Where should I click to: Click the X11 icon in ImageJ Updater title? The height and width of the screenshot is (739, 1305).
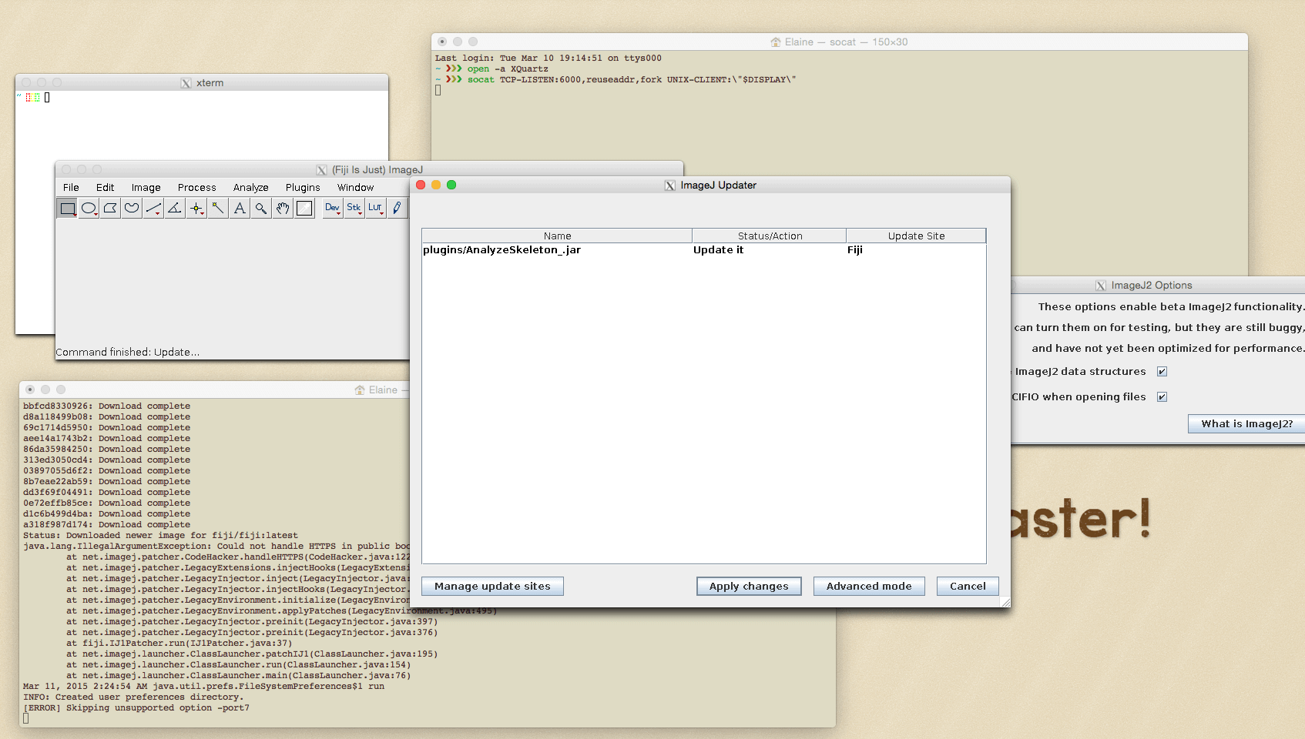click(x=670, y=186)
